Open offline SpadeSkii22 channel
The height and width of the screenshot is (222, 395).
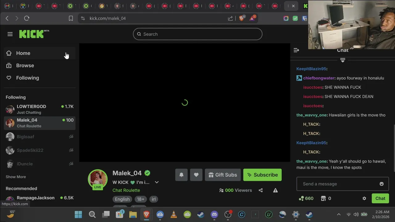pyautogui.click(x=39, y=150)
